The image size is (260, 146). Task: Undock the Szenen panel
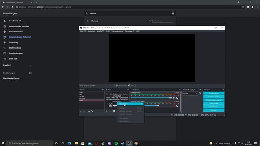click(102, 90)
